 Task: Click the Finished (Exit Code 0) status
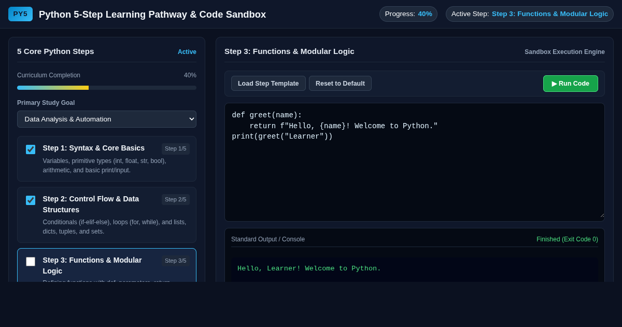pyautogui.click(x=567, y=239)
